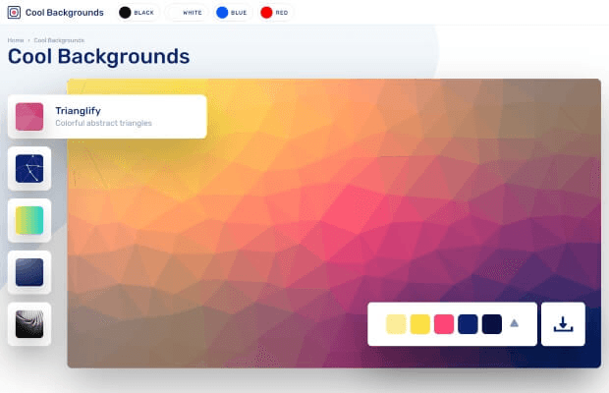
Task: Click 'Colorful abstract triangles' description text
Action: (x=103, y=123)
